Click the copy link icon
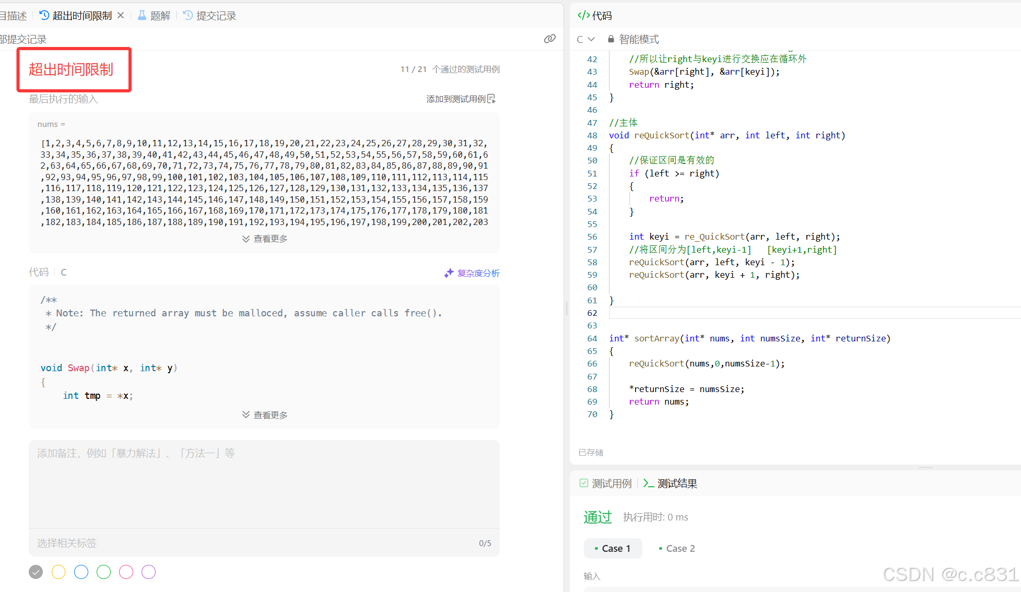The image size is (1021, 592). pos(549,39)
